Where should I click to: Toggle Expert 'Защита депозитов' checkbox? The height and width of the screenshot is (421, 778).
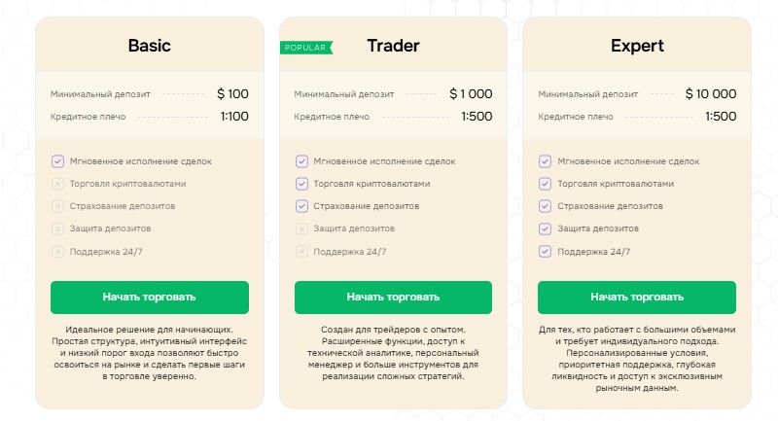point(546,228)
